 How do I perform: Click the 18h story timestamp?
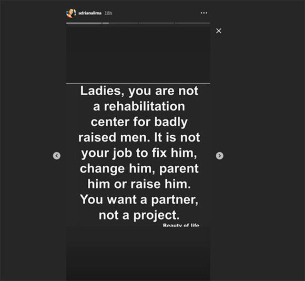tap(108, 13)
